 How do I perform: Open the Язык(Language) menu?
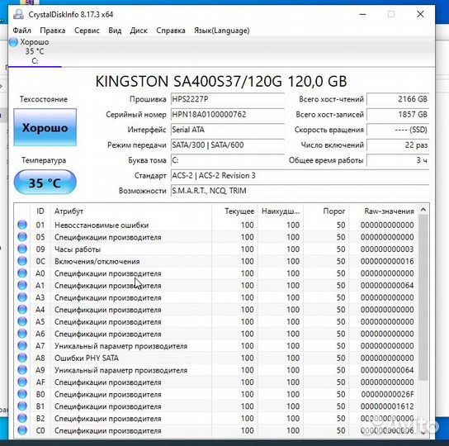(222, 31)
